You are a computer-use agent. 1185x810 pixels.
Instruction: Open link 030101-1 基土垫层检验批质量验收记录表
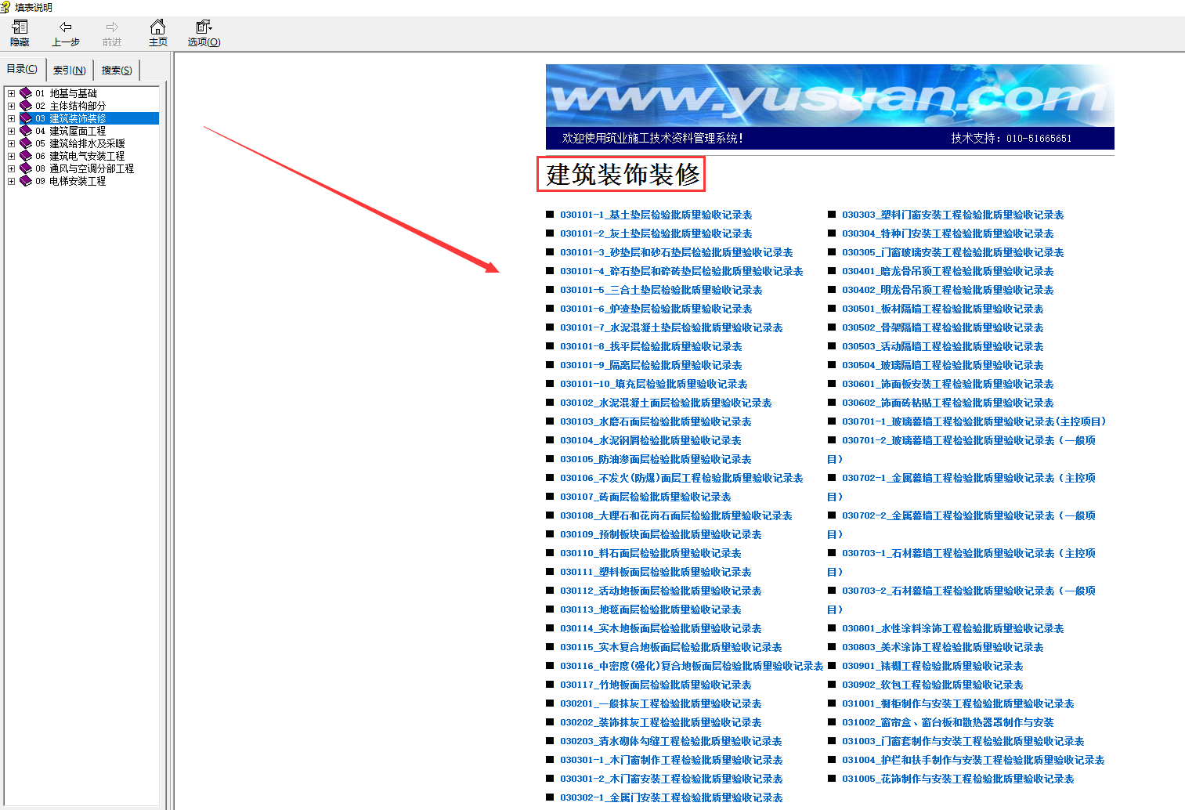tap(656, 215)
